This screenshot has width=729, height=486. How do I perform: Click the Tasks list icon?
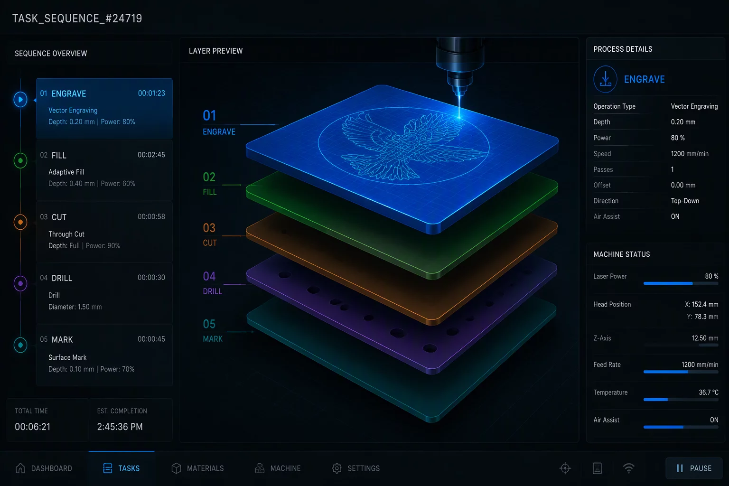tap(108, 468)
